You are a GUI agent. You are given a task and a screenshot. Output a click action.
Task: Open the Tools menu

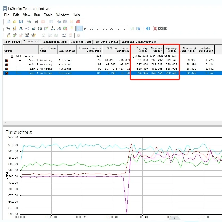pyautogui.click(x=48, y=15)
